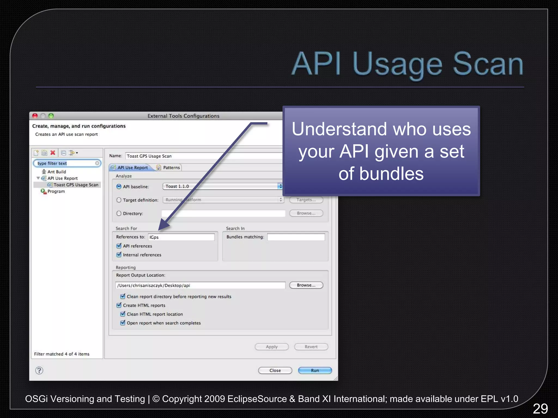558x418 pixels.
Task: Click the Collapse All icon
Action: (63, 153)
